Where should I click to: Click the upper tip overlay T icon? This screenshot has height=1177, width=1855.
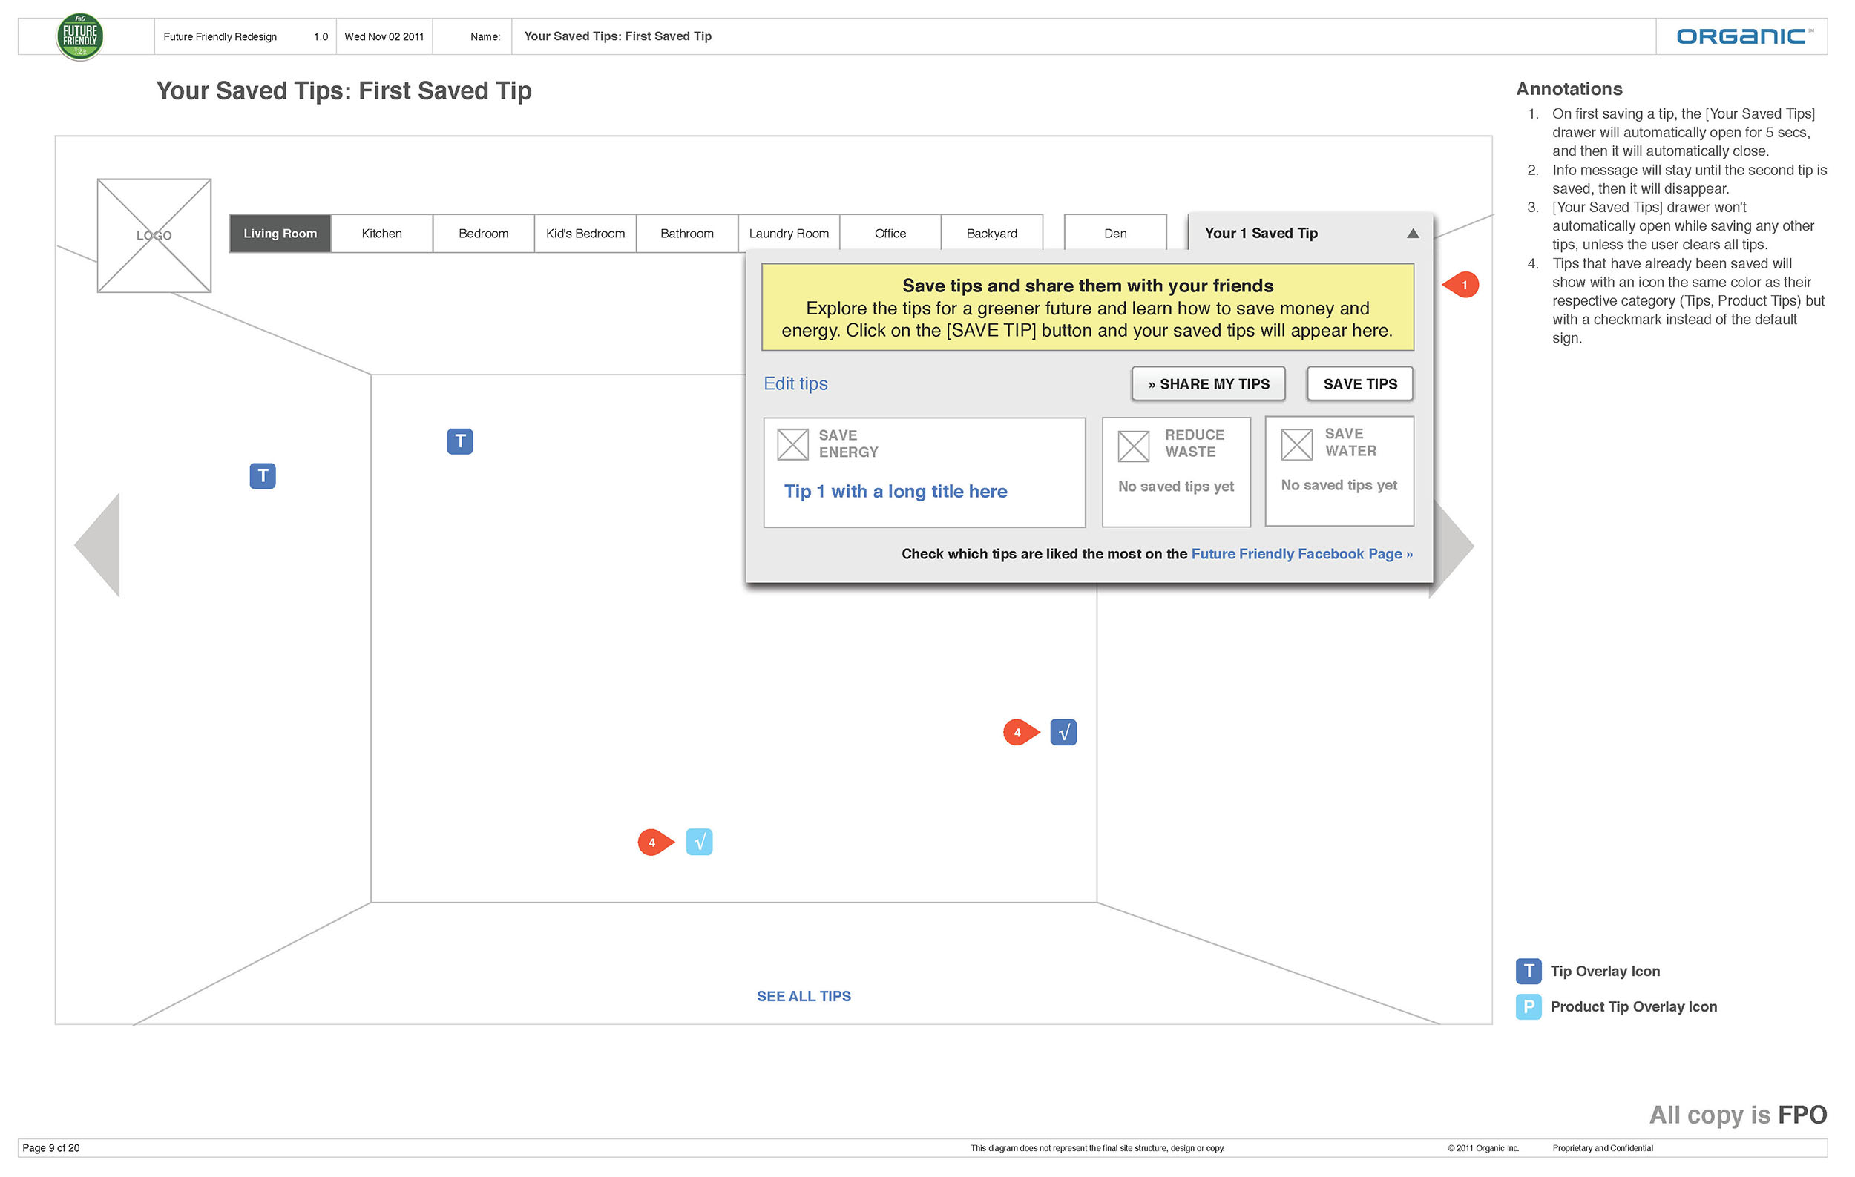pos(460,442)
